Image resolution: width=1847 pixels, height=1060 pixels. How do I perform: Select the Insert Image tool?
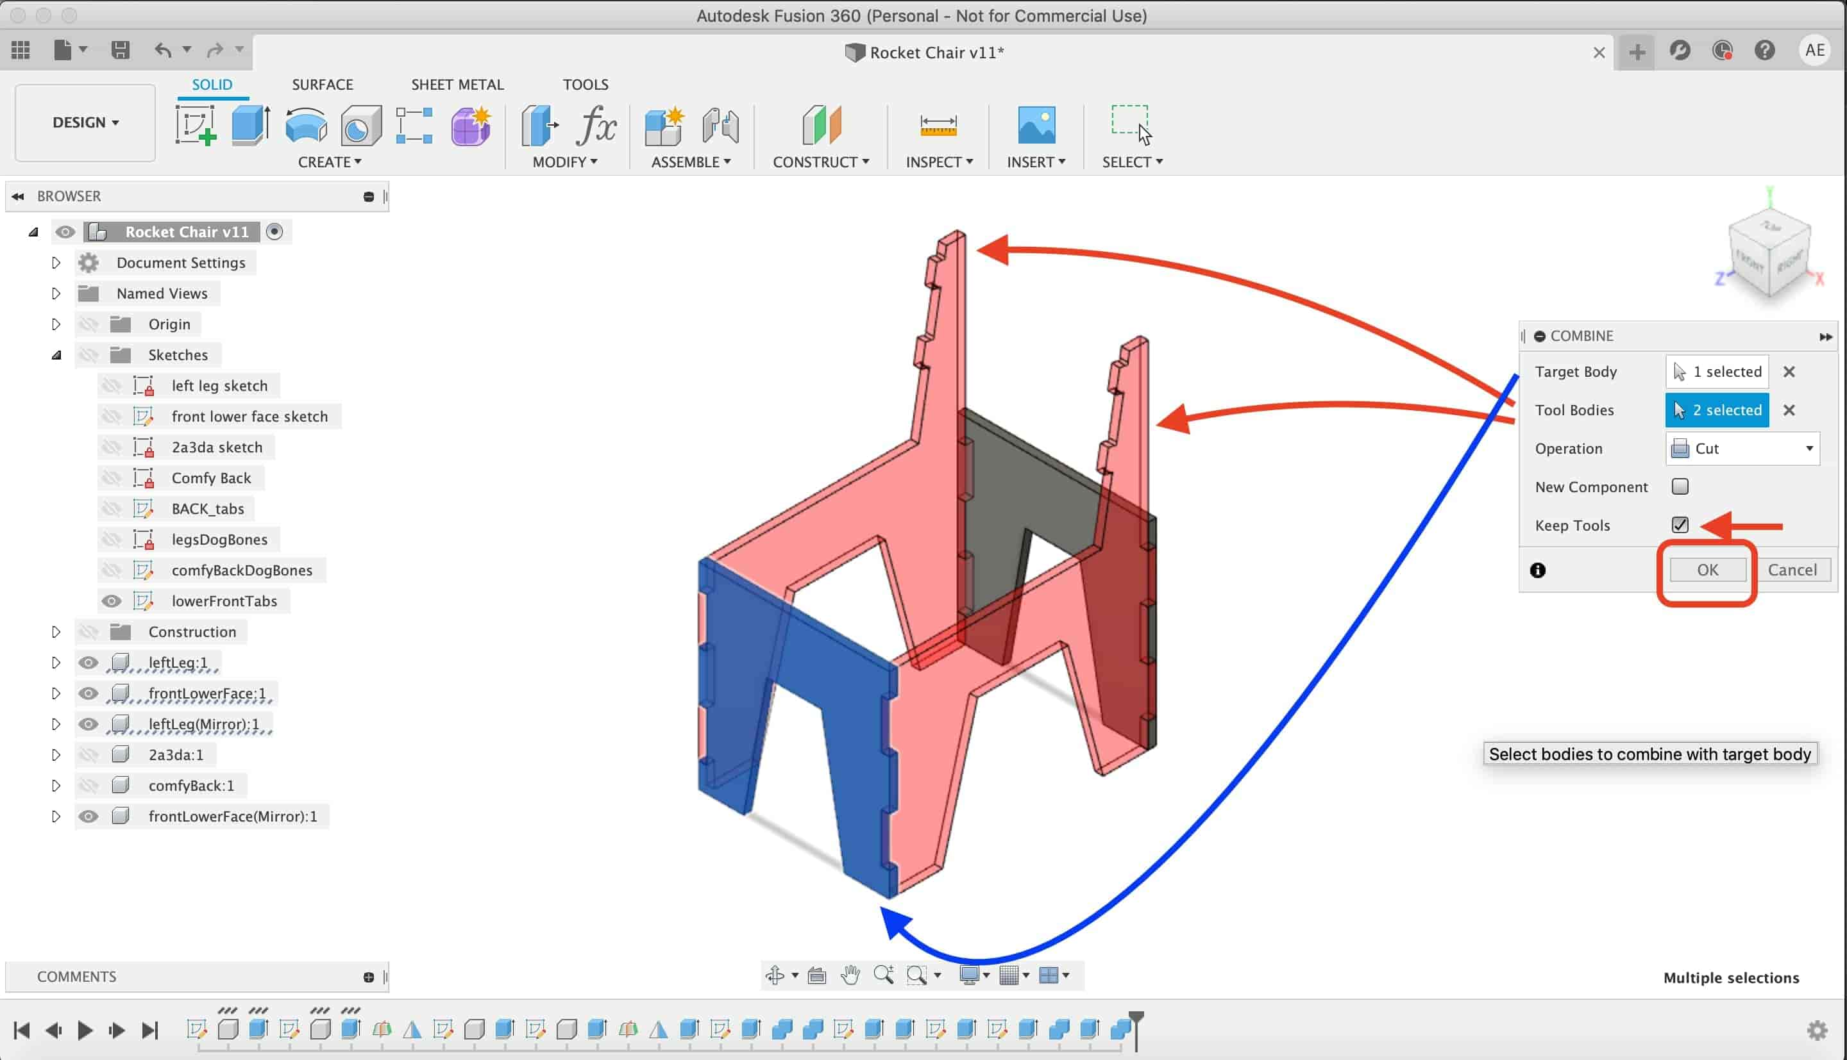click(1036, 125)
